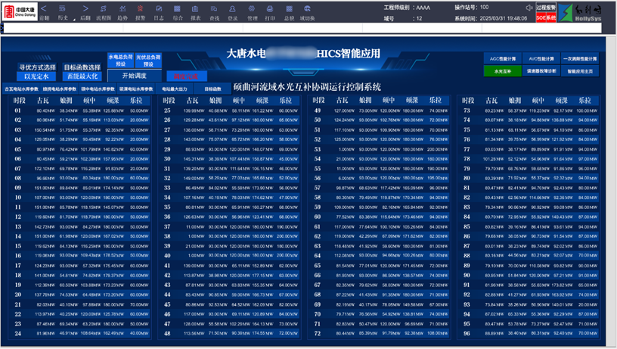Click the red SOE系统 indicator
This screenshot has width=617, height=349.
(x=547, y=16)
